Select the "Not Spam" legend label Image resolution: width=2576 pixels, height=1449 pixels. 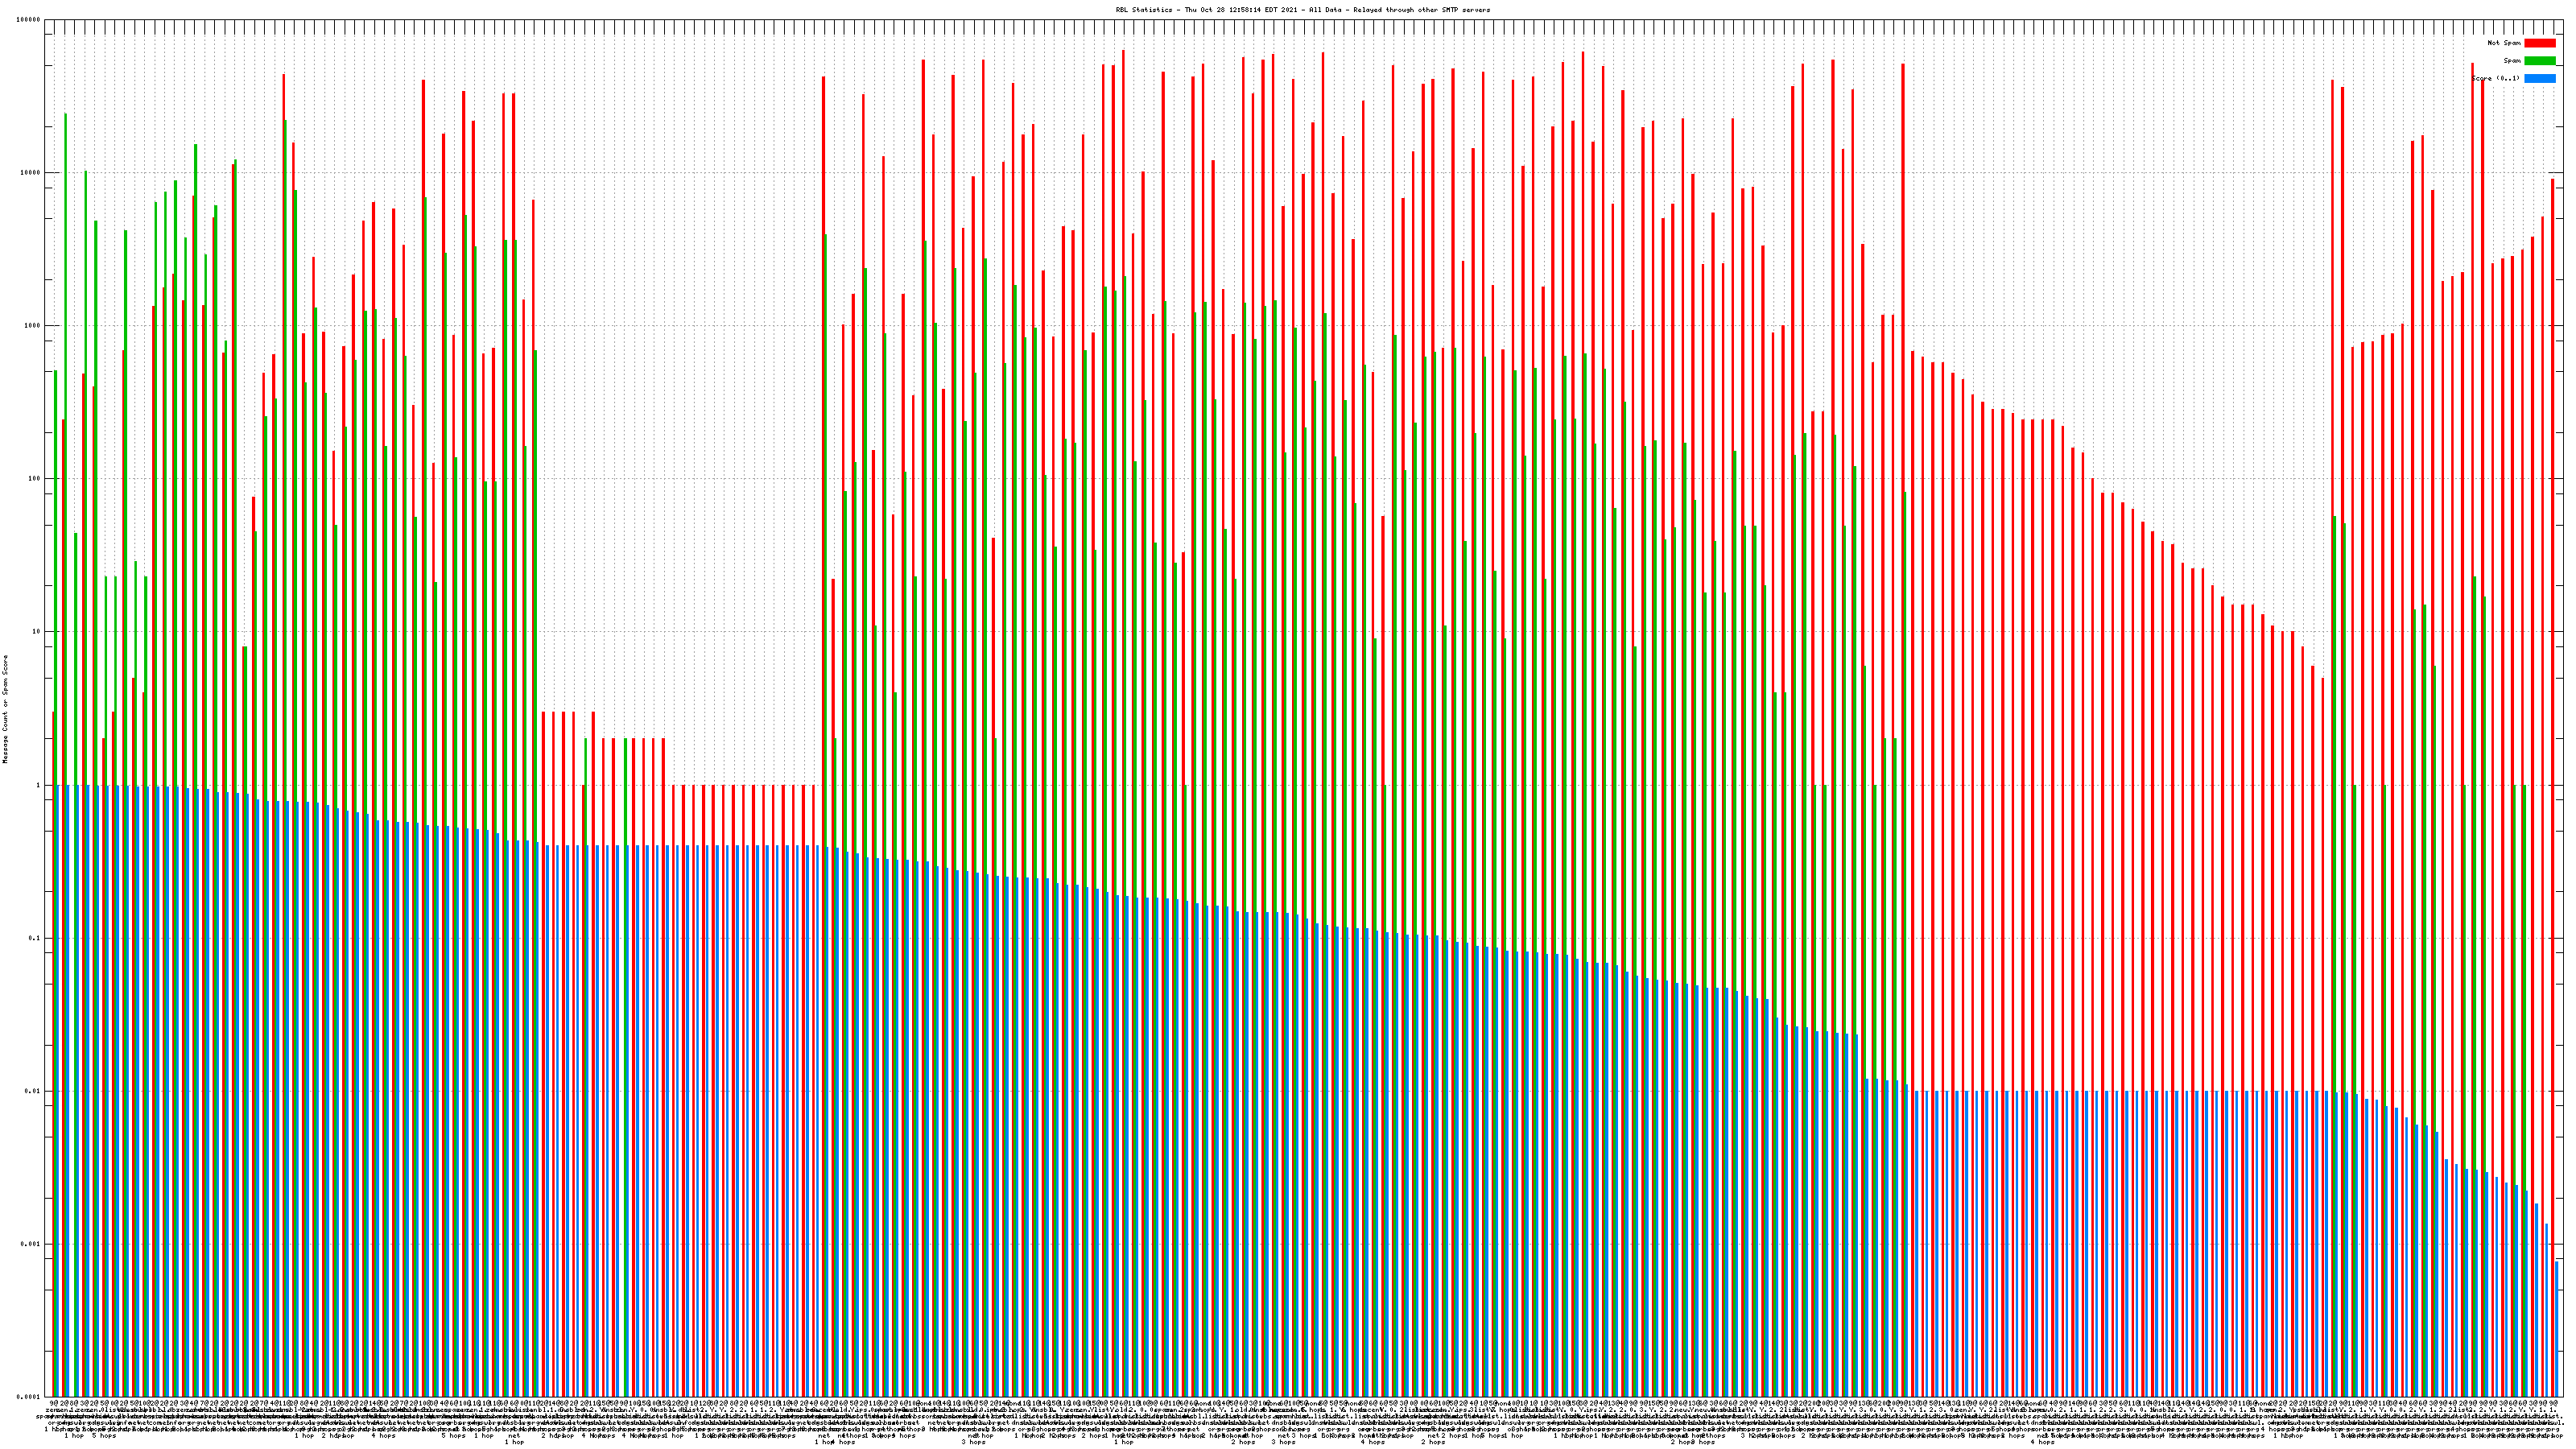(2504, 43)
